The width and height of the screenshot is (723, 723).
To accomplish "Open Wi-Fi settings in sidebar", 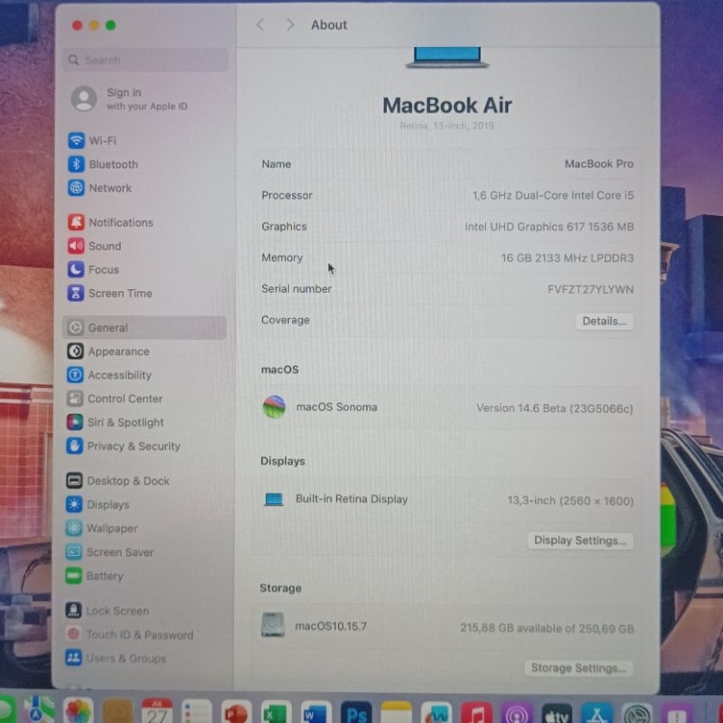I will click(x=101, y=141).
